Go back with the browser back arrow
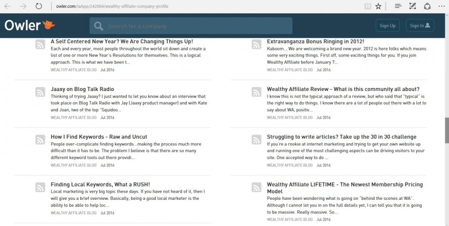The height and width of the screenshot is (226, 449). tap(7, 6)
